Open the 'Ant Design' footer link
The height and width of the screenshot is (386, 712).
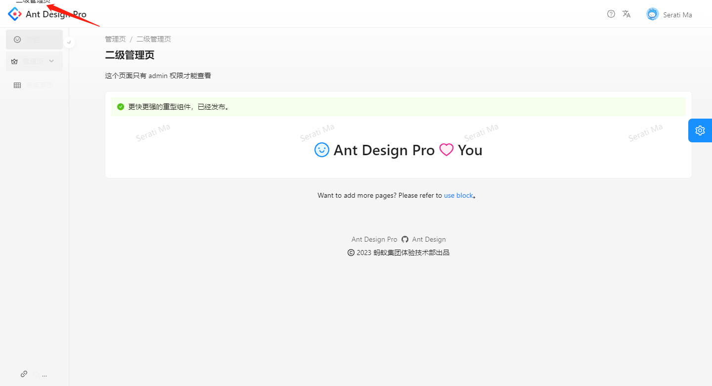[x=429, y=240]
